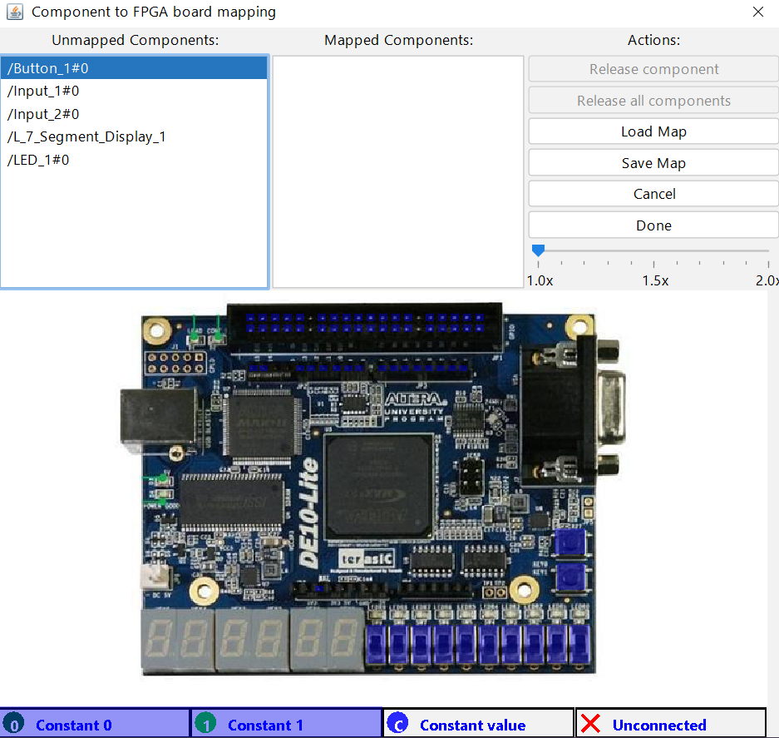Click the Constant 0 icon
Viewport: 779px width, 738px height.
pyautogui.click(x=15, y=724)
